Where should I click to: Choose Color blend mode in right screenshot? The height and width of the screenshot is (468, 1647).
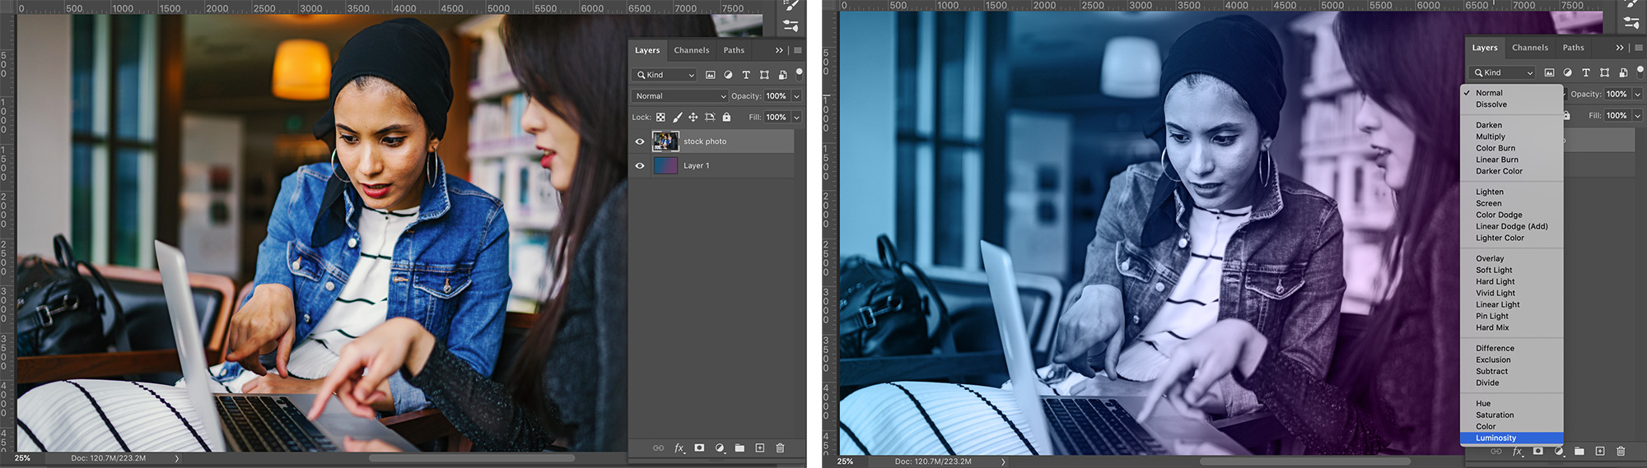click(1512, 427)
